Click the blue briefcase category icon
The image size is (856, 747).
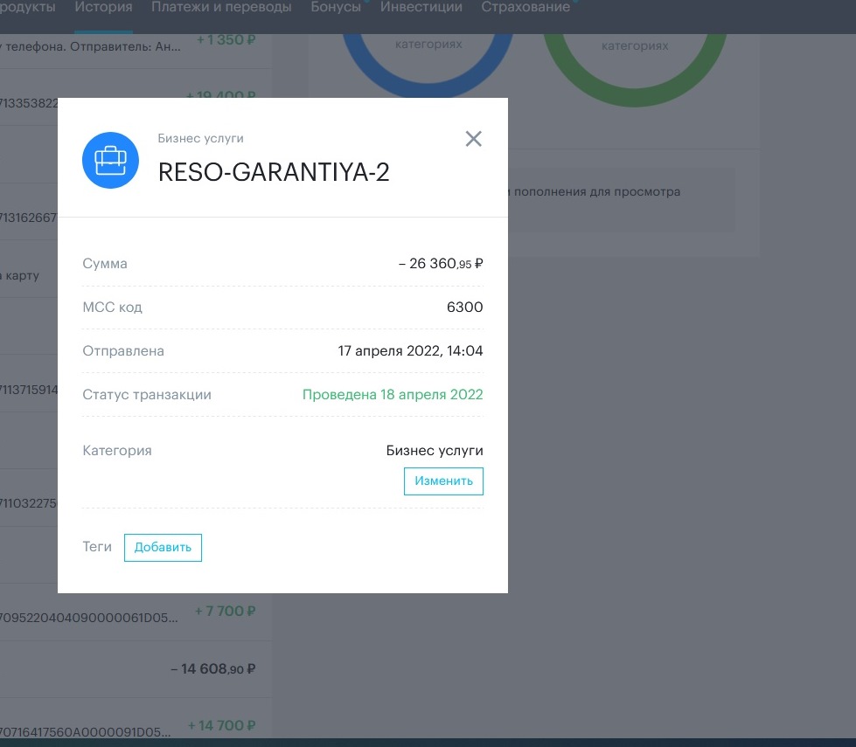click(x=110, y=161)
